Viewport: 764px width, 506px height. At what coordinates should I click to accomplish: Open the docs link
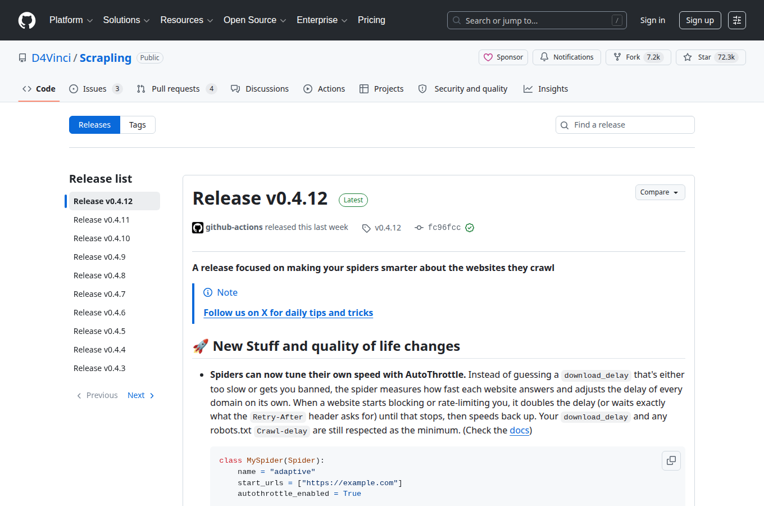tap(520, 430)
